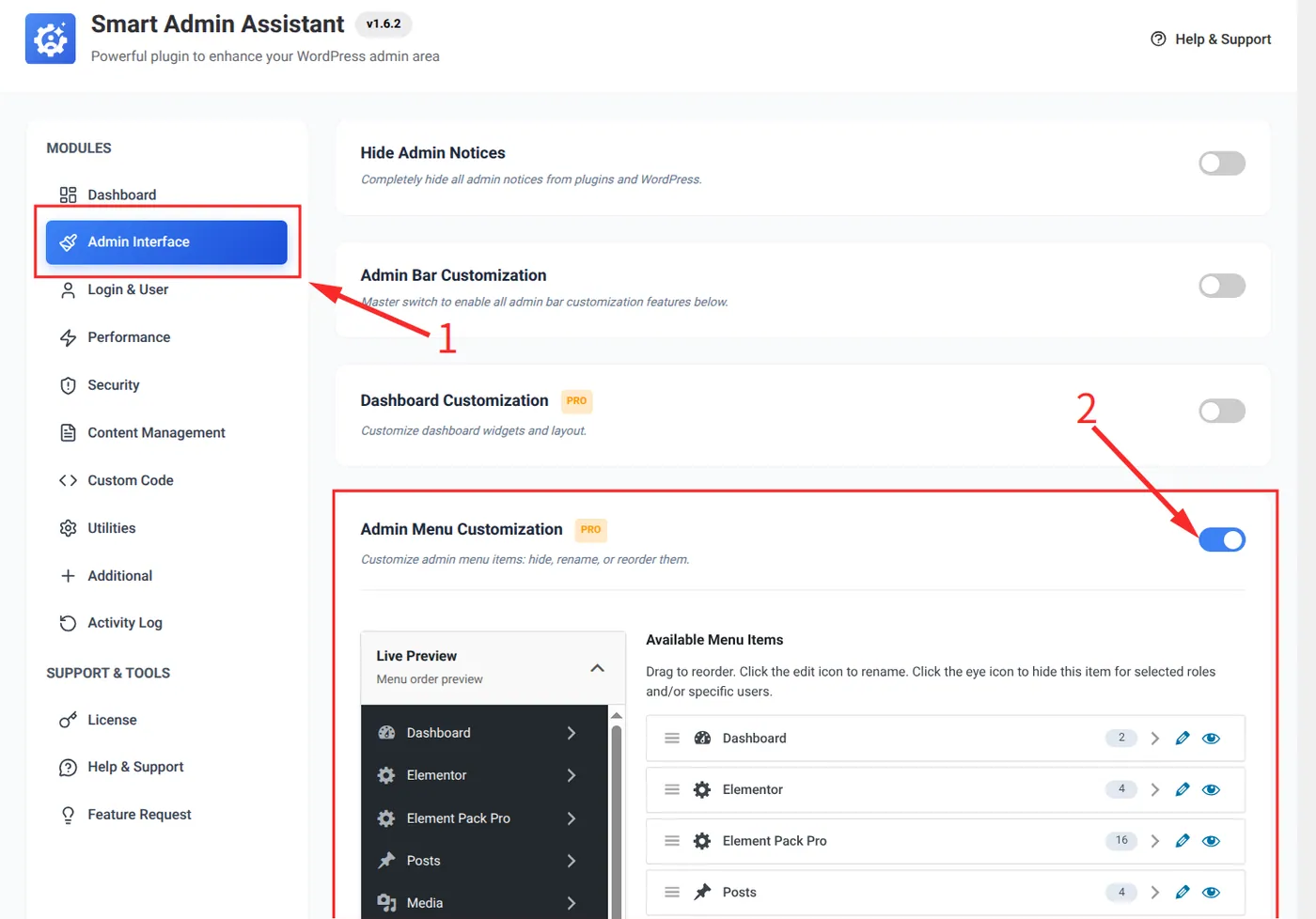Expand Media in the live preview menu

click(572, 903)
